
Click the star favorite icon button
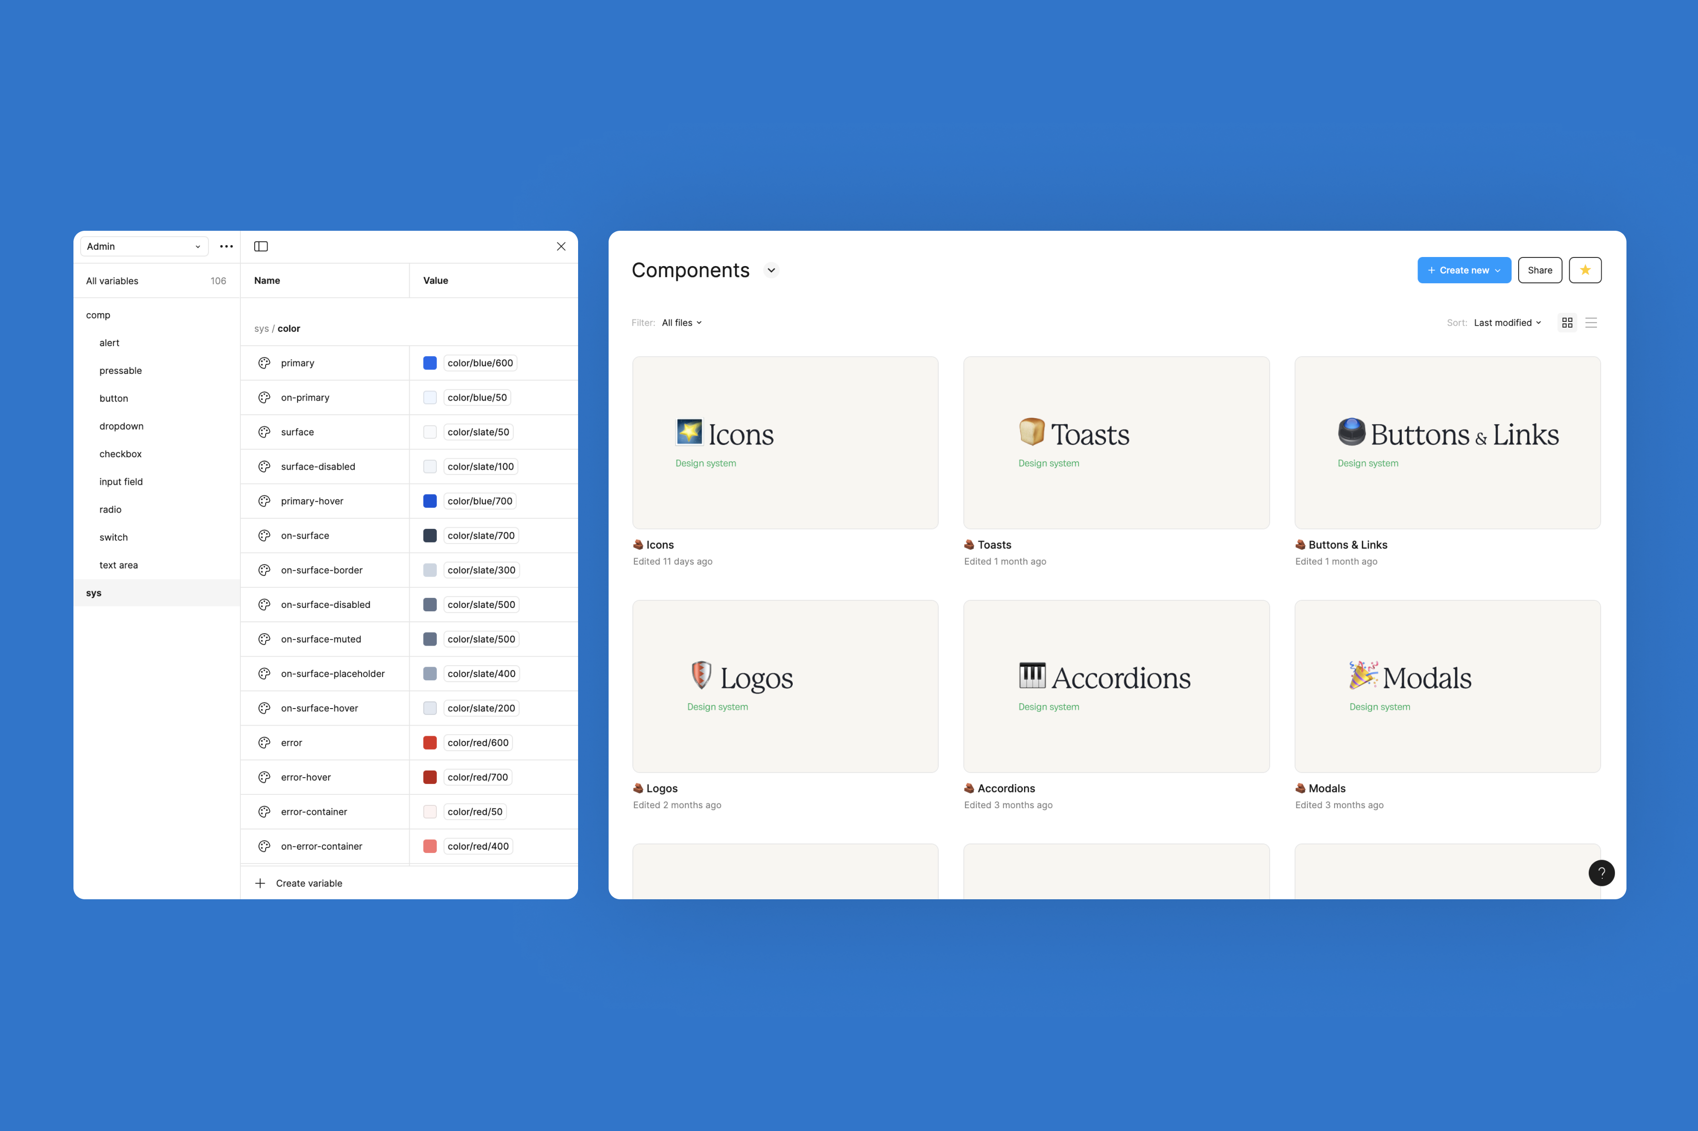tap(1585, 270)
